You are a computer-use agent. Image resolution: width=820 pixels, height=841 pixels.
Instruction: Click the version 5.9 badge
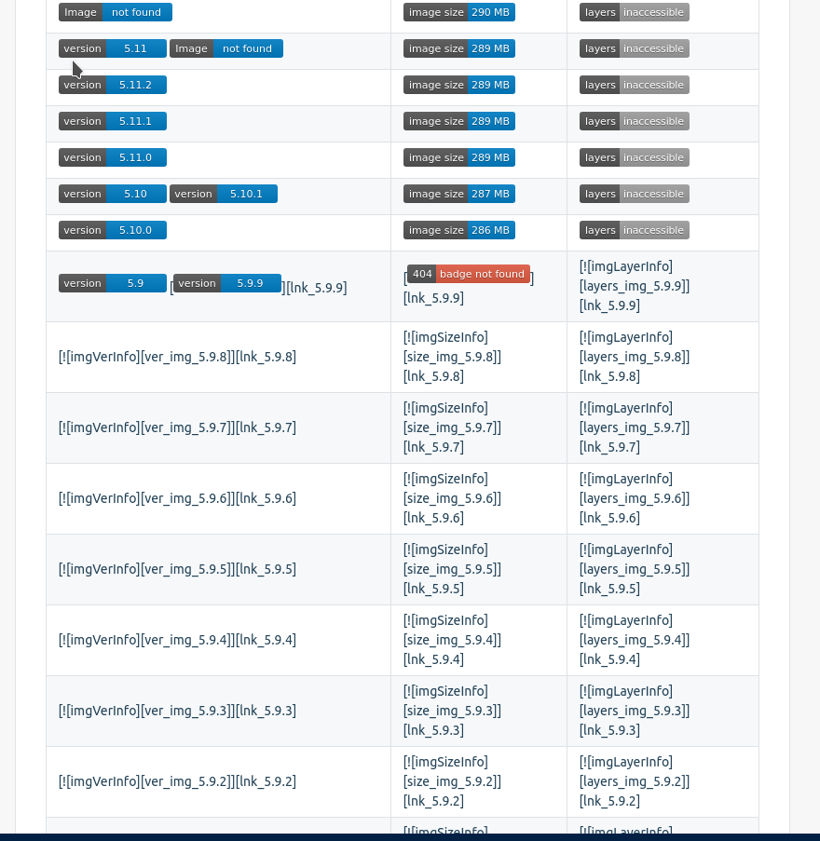tap(112, 283)
